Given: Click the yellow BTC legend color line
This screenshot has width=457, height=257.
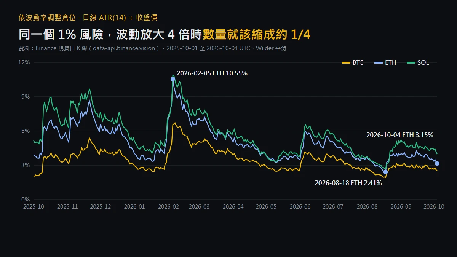Looking at the screenshot, I should 346,62.
